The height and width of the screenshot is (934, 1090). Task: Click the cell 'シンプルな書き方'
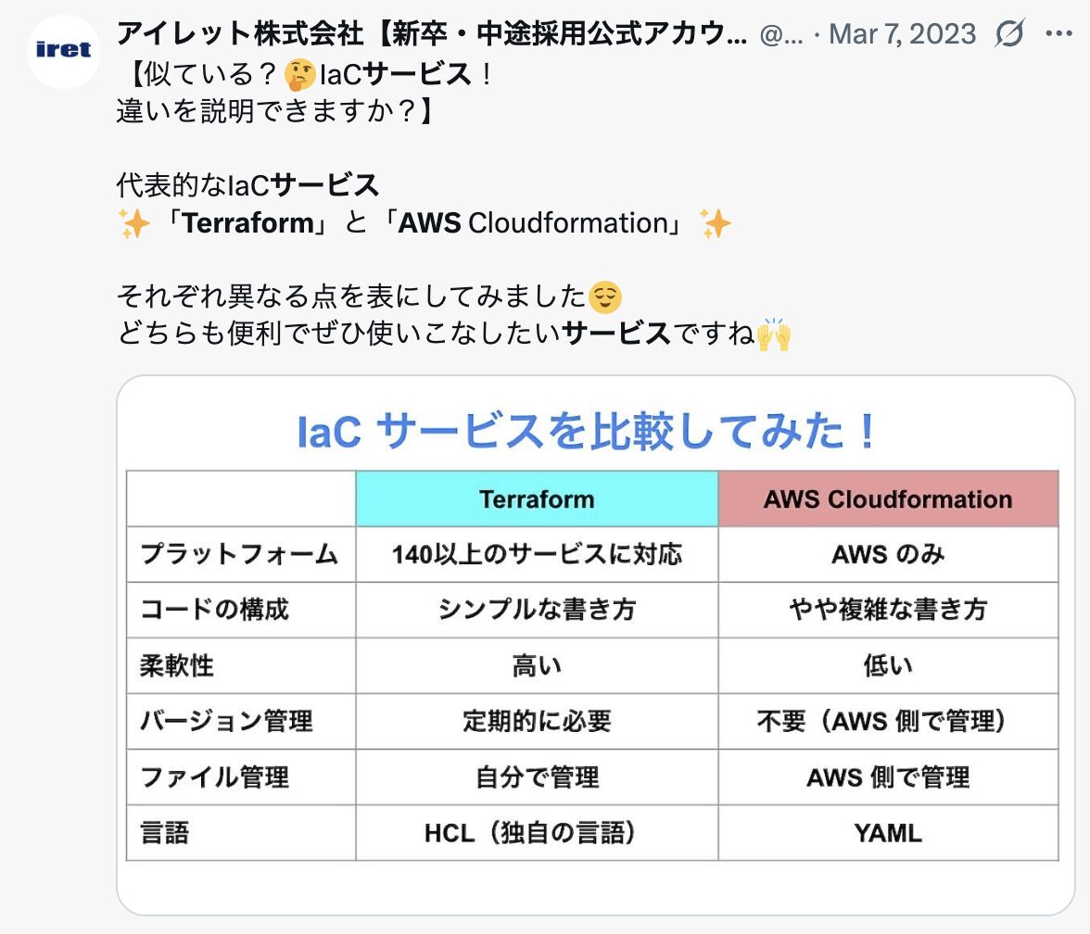537,610
